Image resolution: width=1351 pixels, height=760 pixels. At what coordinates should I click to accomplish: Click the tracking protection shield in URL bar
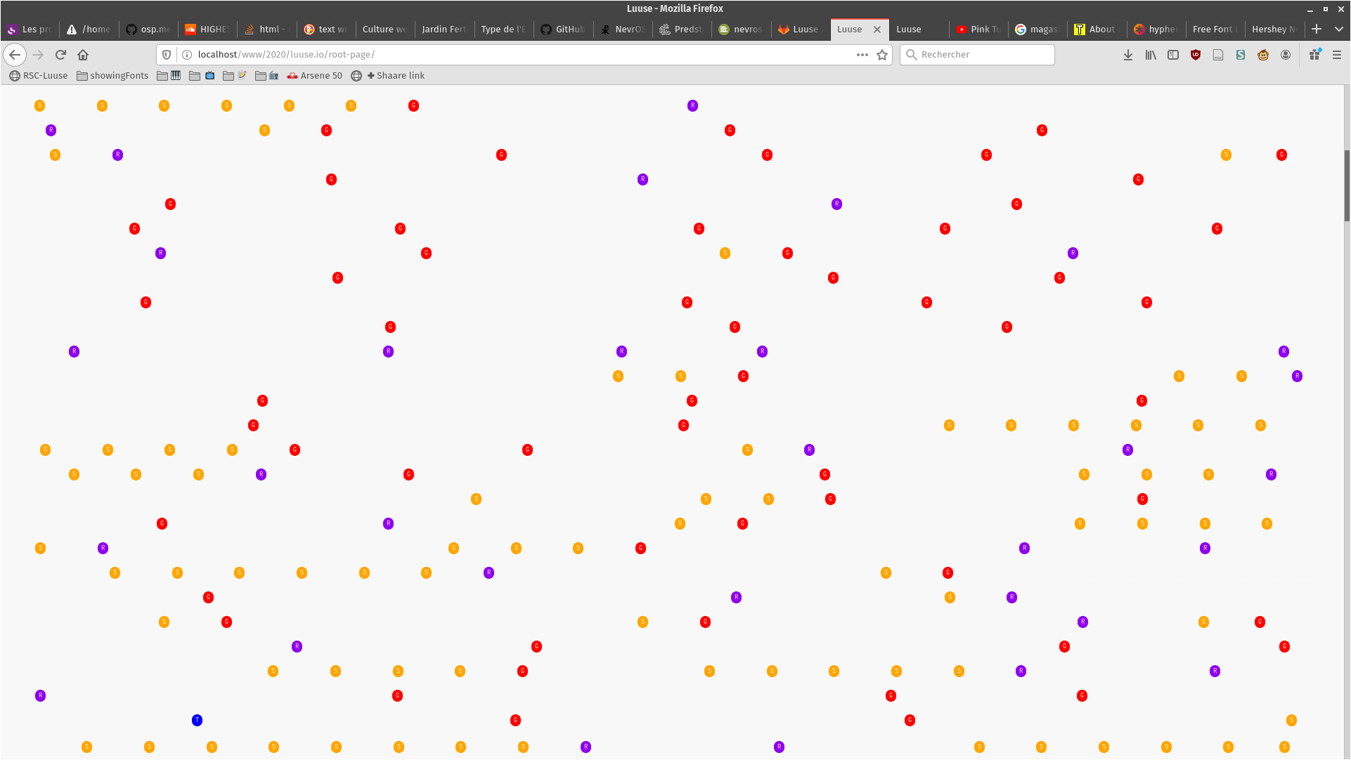(167, 55)
